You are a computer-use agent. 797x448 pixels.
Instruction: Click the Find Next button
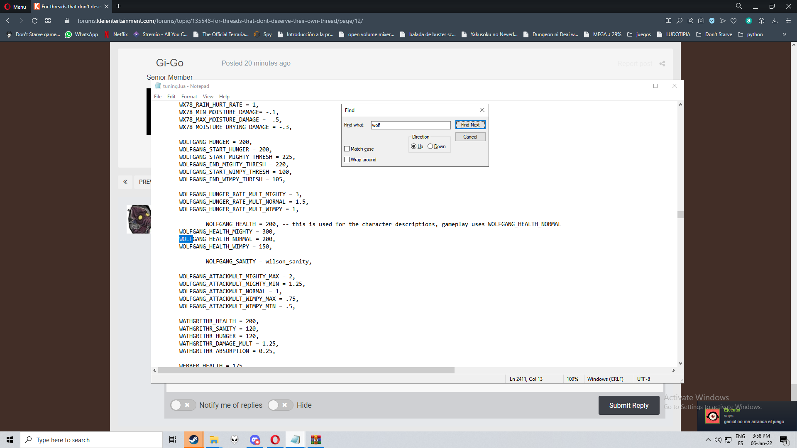470,125
